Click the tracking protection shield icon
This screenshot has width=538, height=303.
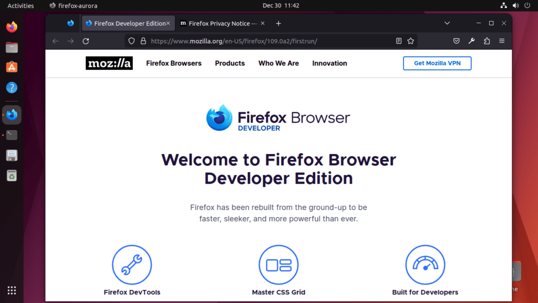coord(132,41)
